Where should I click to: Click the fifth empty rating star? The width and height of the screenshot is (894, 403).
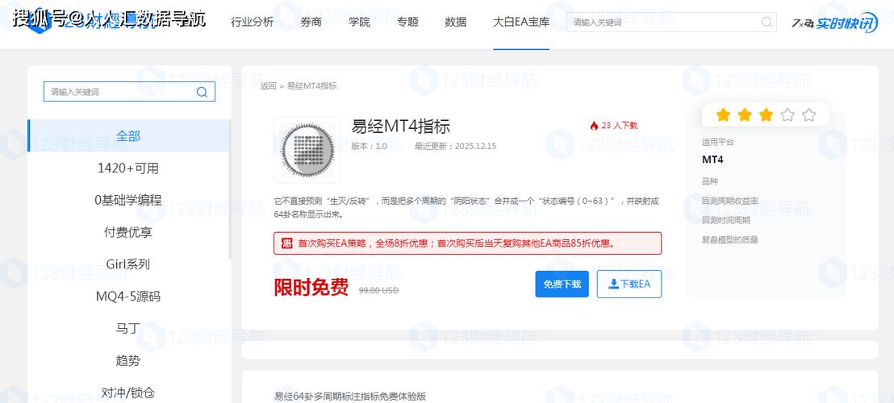click(x=808, y=115)
